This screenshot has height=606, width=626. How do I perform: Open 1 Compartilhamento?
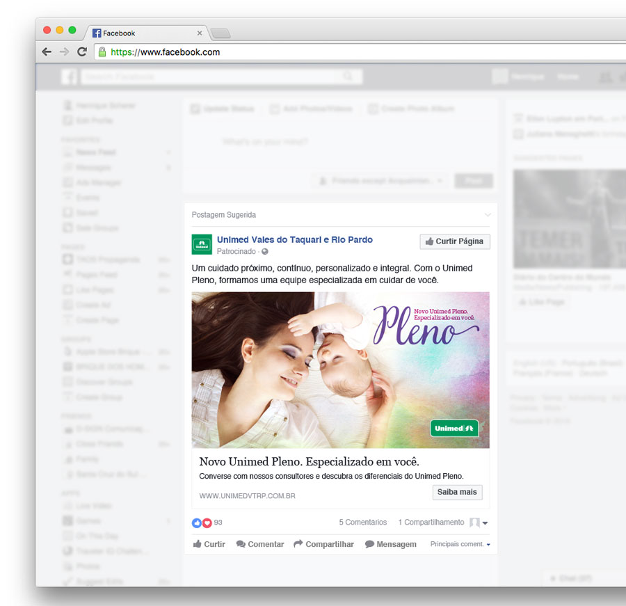click(431, 522)
